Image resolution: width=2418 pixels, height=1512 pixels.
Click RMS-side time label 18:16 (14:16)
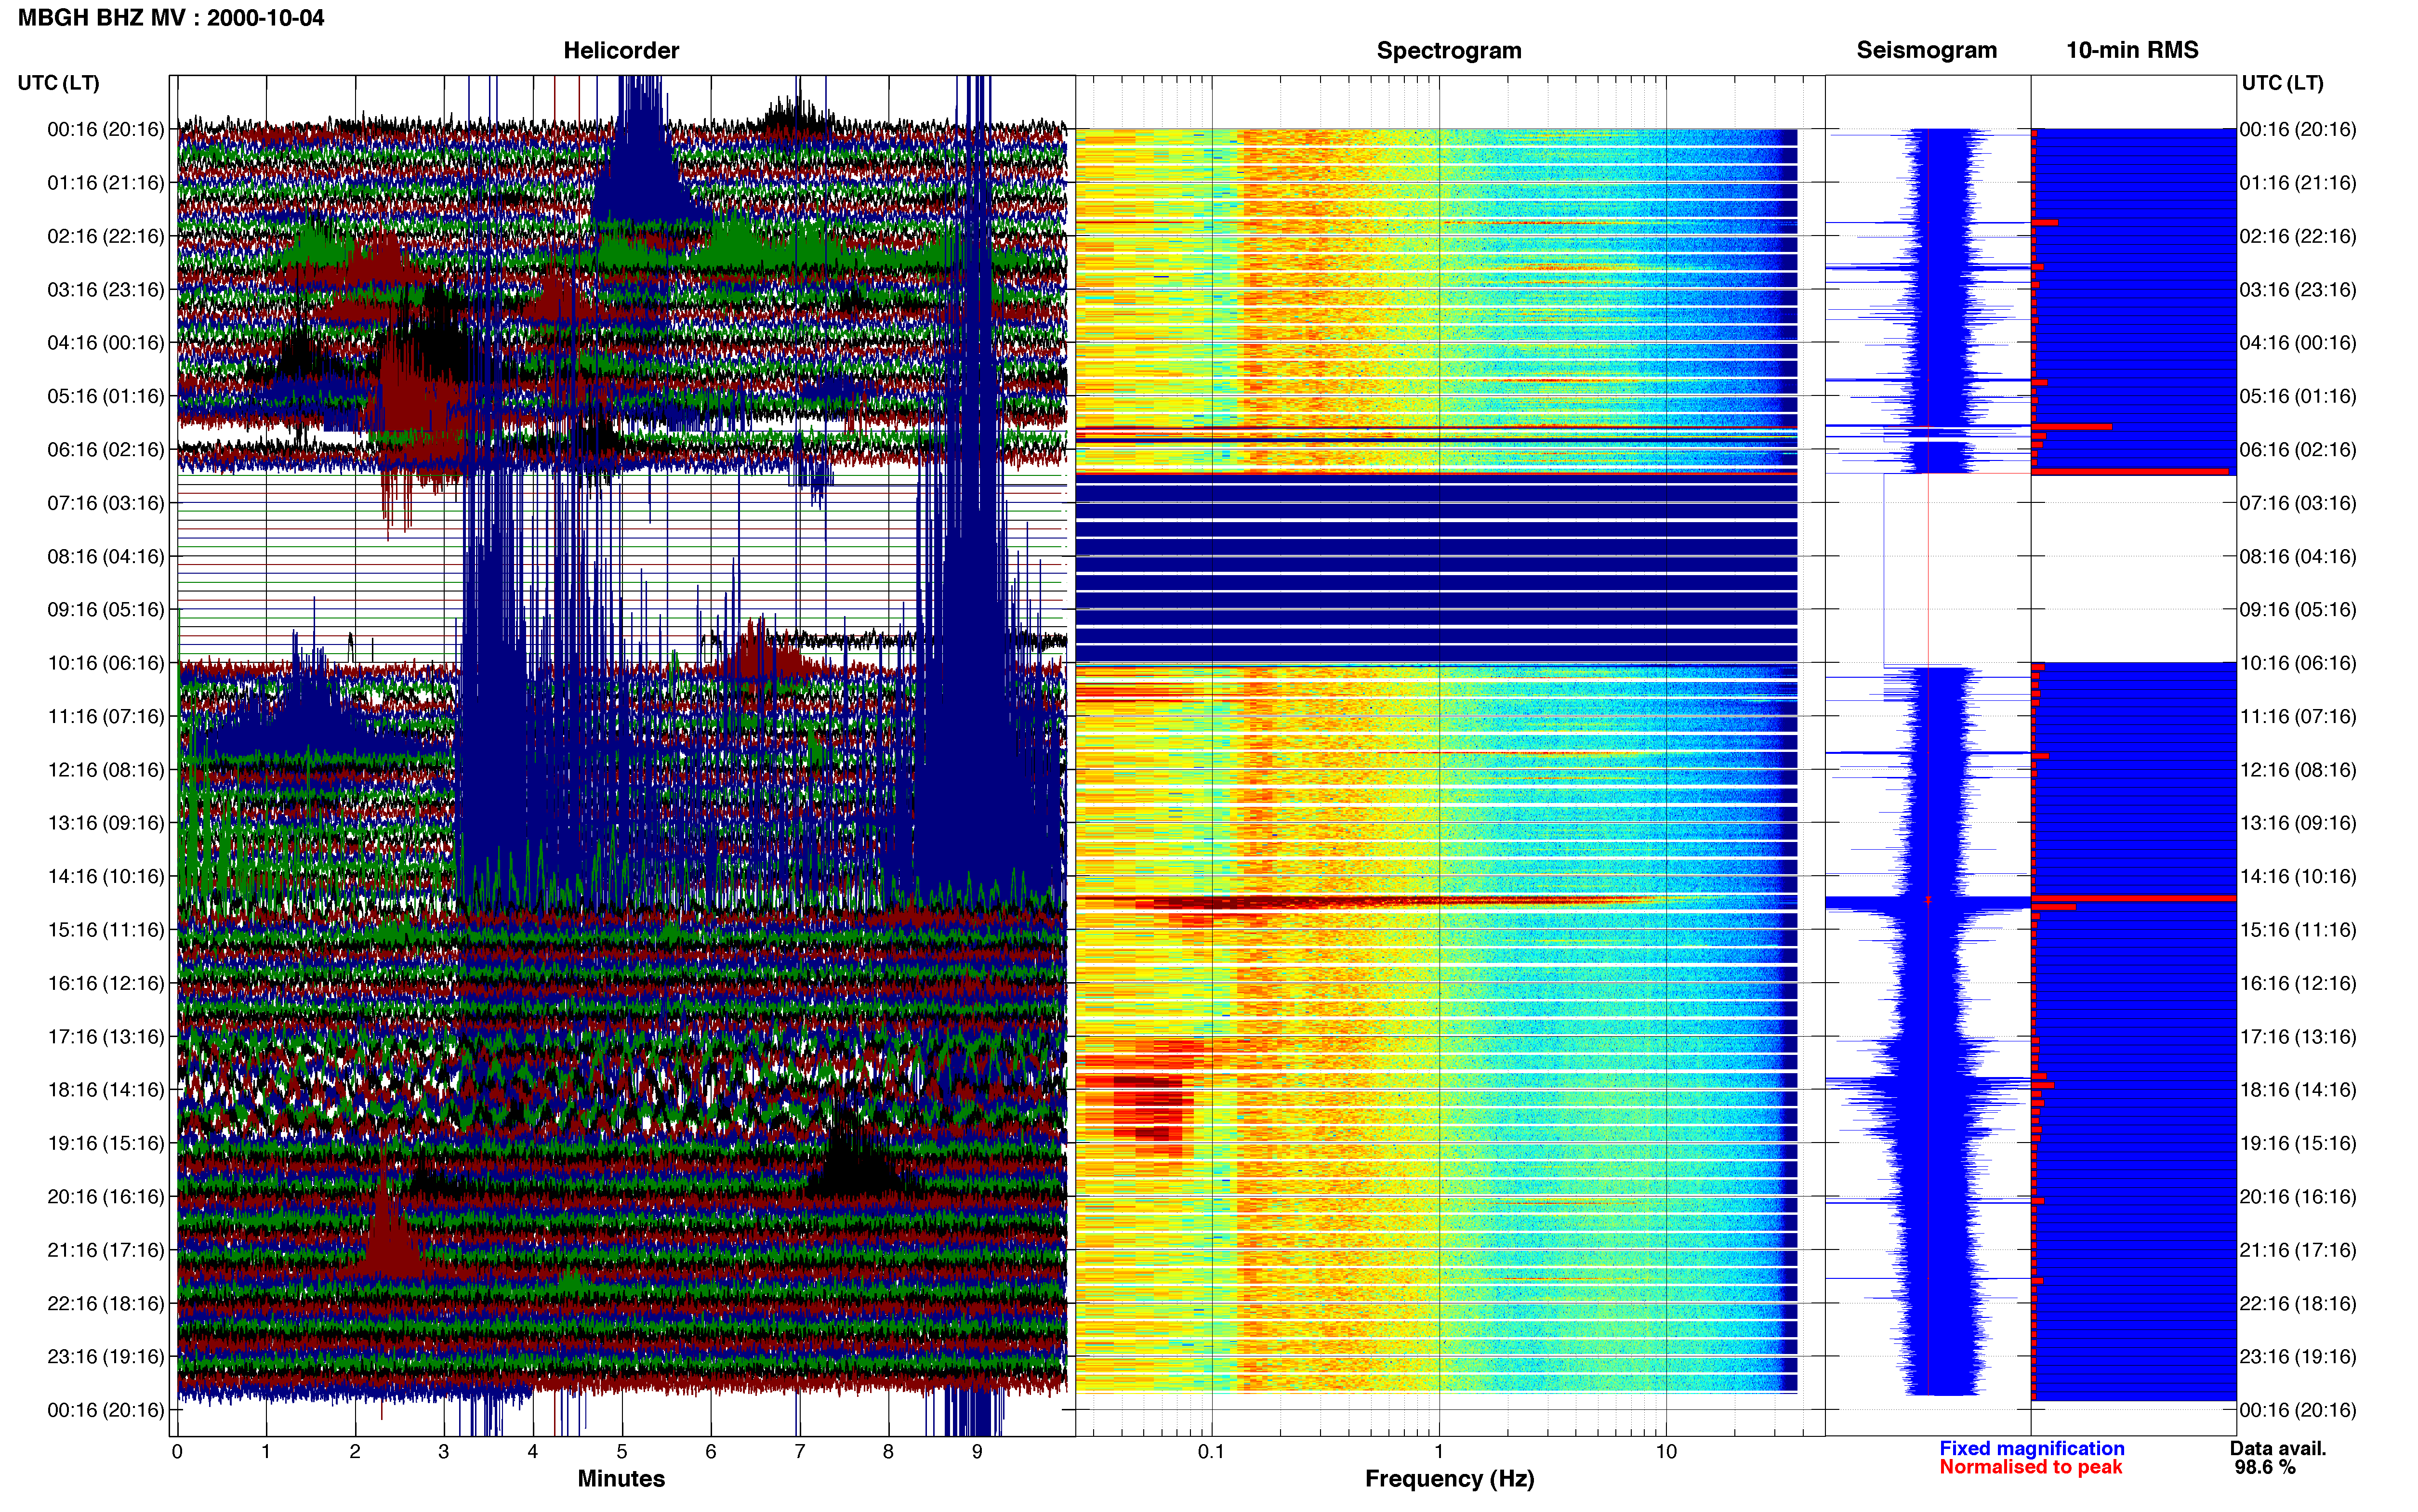(2298, 1090)
